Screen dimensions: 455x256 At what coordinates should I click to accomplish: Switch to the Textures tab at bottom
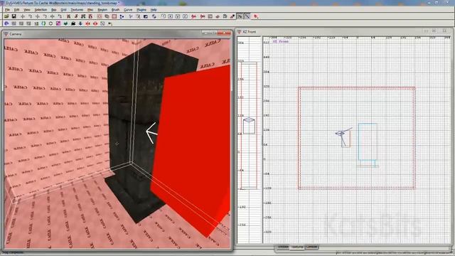(297, 247)
